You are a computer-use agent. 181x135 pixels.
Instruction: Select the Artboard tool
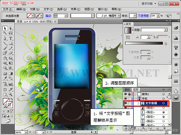pyautogui.click(x=5, y=89)
